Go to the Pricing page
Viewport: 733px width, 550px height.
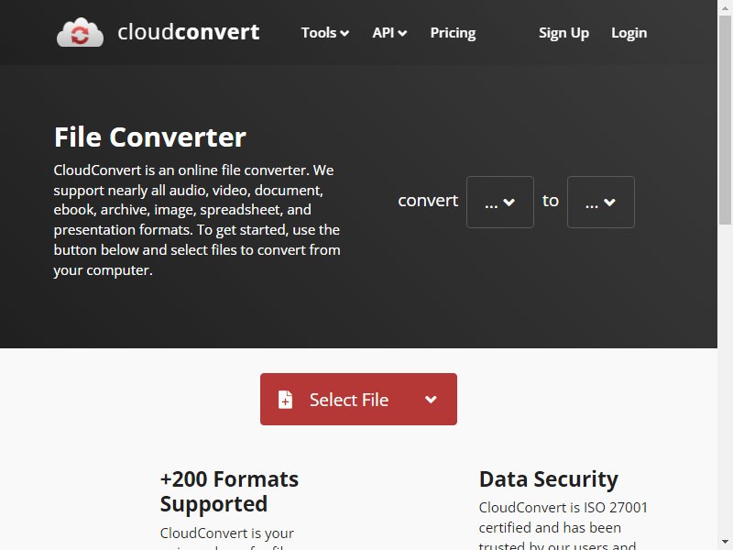(453, 33)
